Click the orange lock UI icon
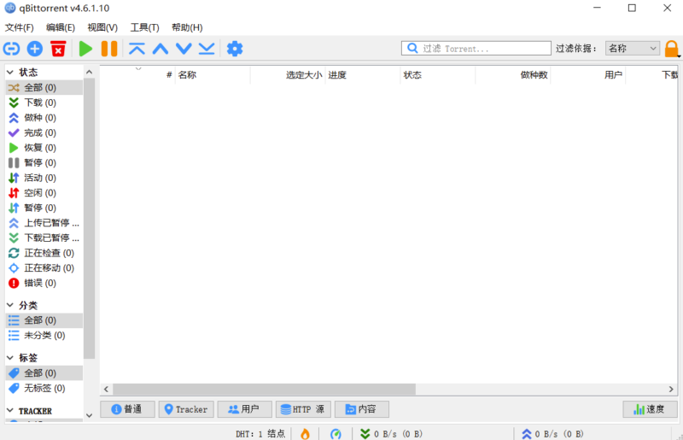The image size is (683, 440). click(x=672, y=49)
